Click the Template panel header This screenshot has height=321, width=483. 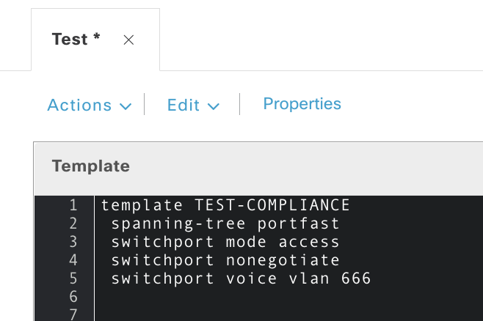coord(91,166)
